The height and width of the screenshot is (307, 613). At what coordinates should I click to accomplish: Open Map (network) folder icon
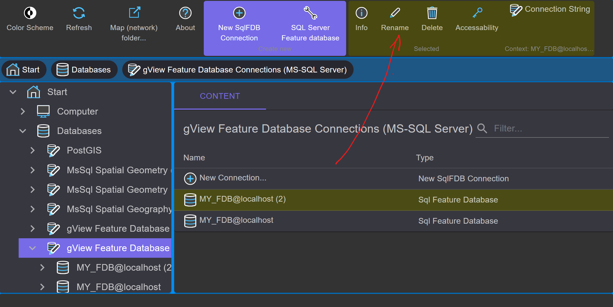click(x=134, y=13)
